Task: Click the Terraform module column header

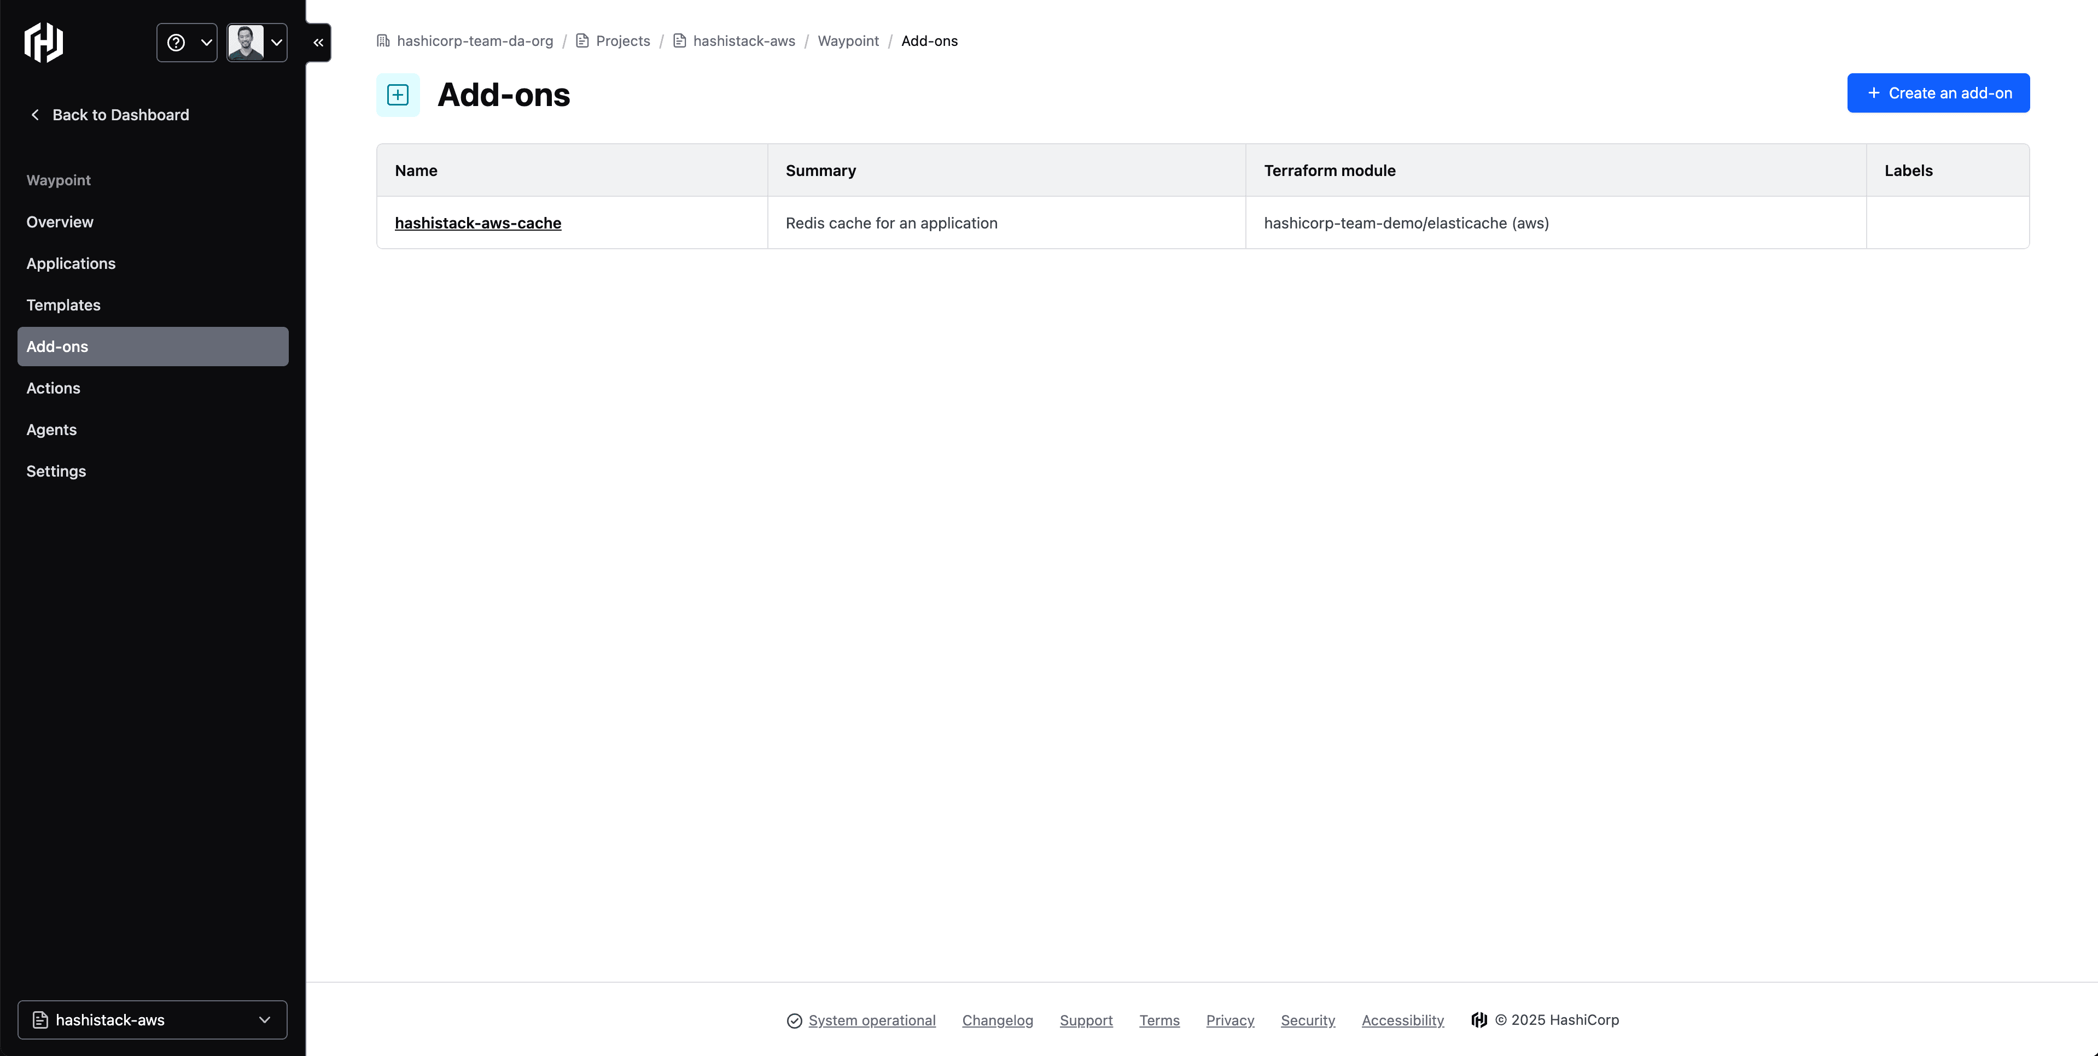Action: click(x=1329, y=171)
